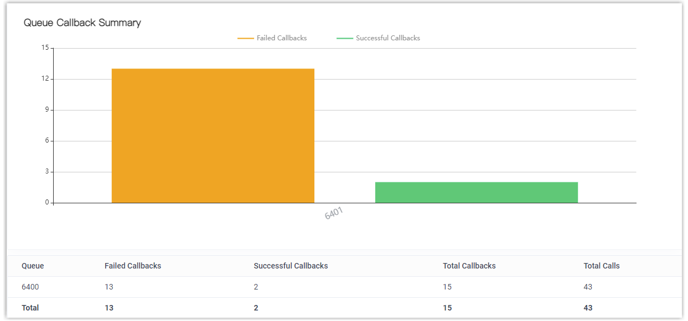Image resolution: width=688 pixels, height=321 pixels.
Task: Click the 12 y-axis tick label
Action: [x=45, y=79]
